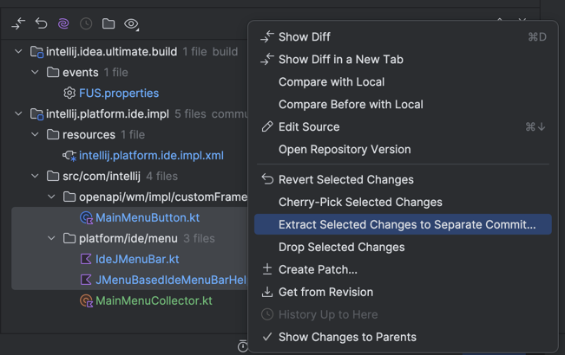Viewport: 565px width, 355px height.
Task: Choose Cherry-Pick Selected Changes menu item
Action: coord(360,202)
